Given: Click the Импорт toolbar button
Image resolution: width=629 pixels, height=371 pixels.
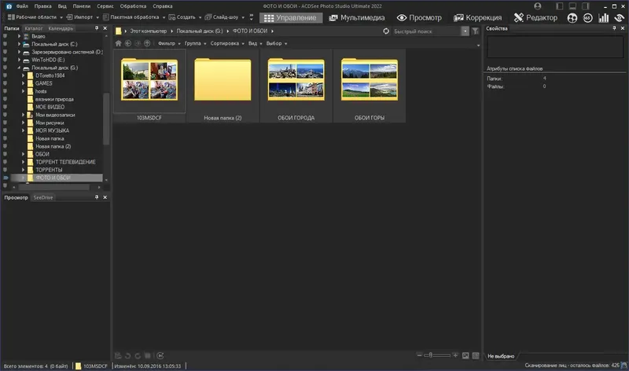Looking at the screenshot, I should pos(79,17).
